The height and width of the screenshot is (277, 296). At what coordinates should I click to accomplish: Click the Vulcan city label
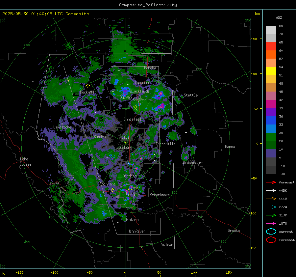pos(167,245)
